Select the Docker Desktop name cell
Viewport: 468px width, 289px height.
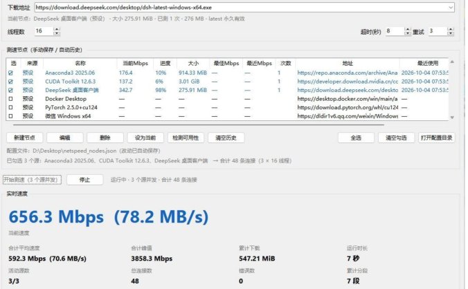[x=66, y=99]
